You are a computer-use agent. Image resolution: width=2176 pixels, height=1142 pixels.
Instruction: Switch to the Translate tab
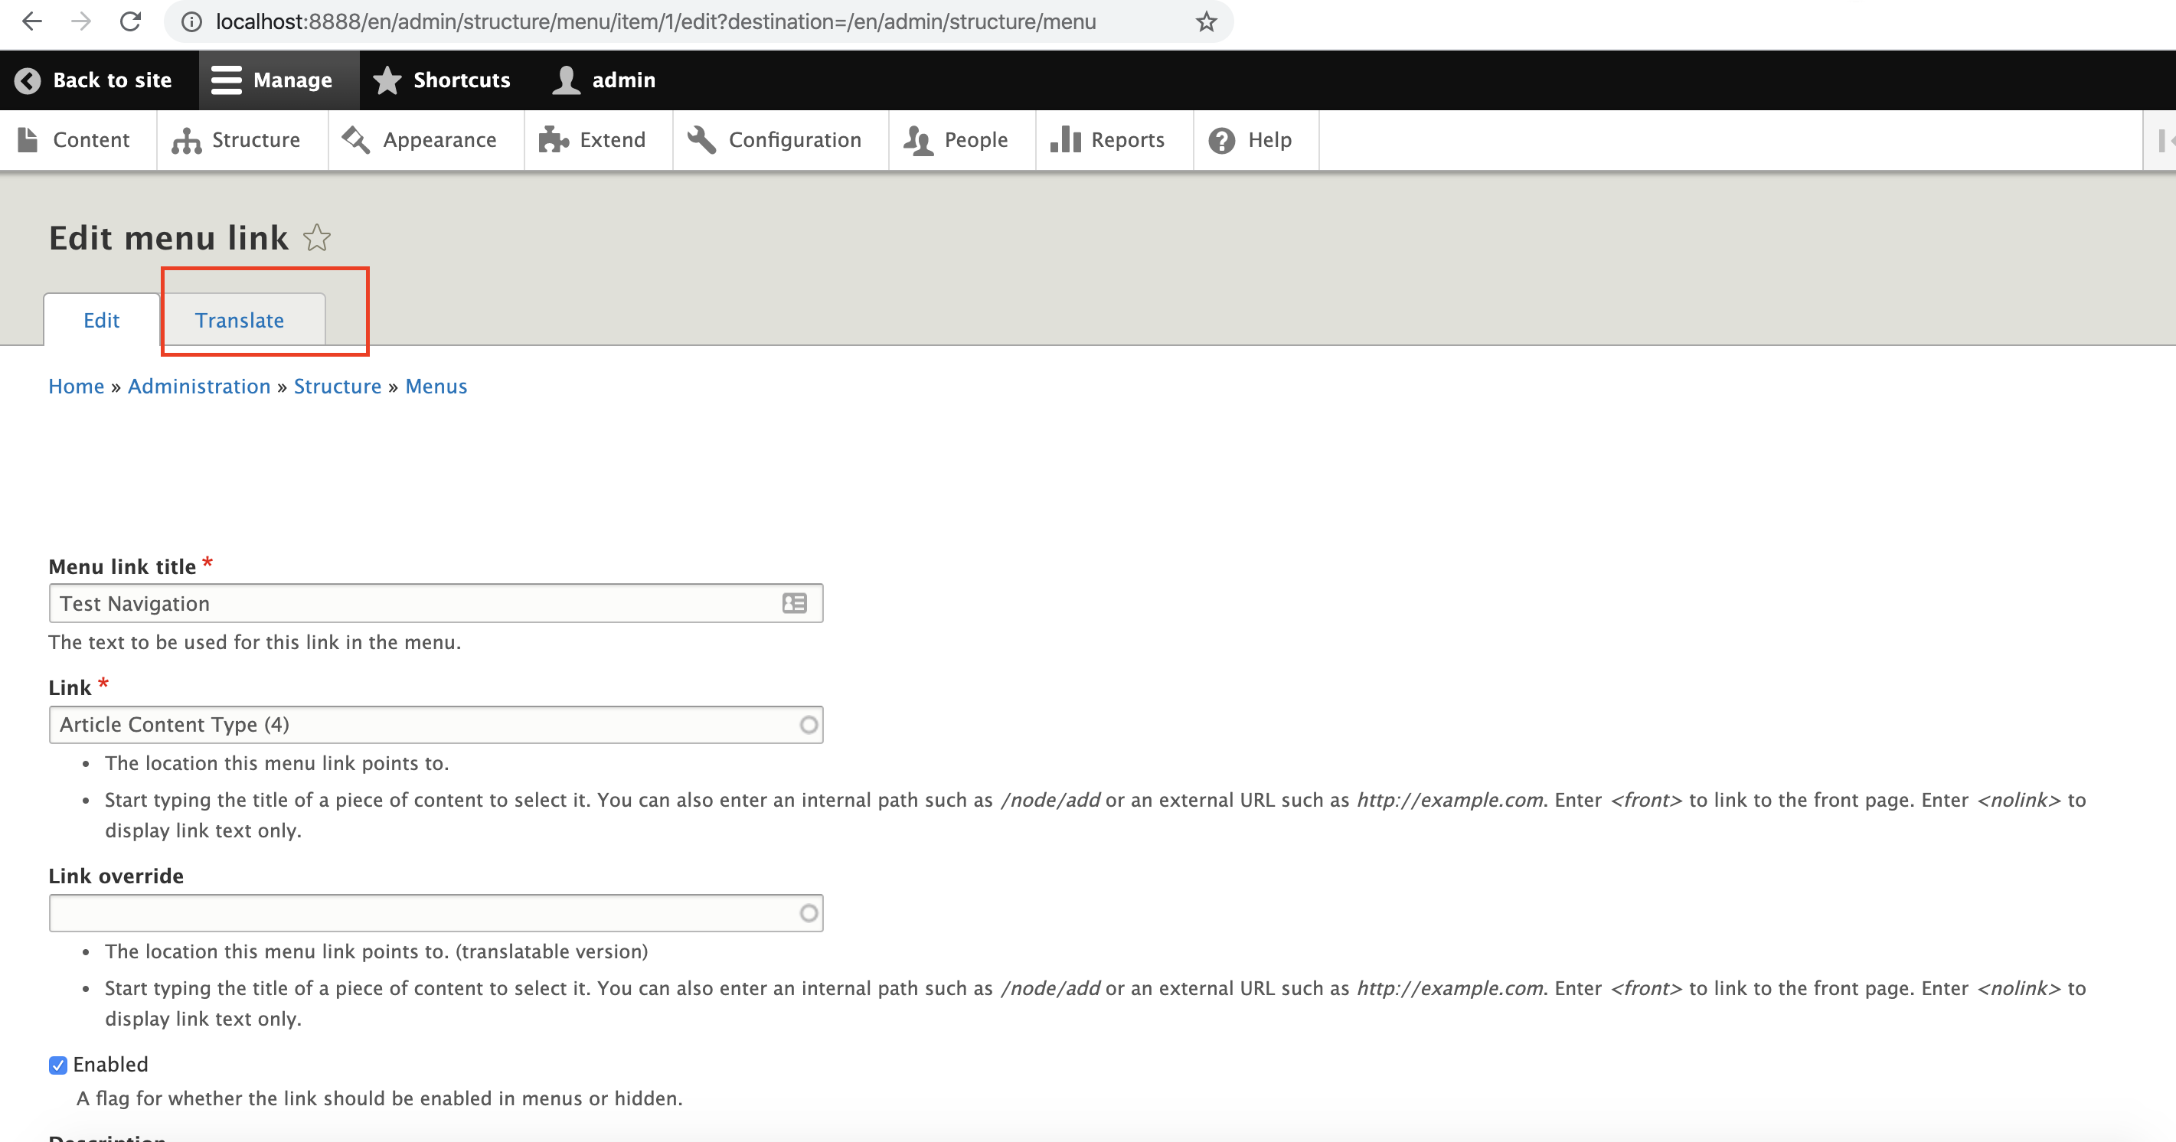[x=239, y=319]
